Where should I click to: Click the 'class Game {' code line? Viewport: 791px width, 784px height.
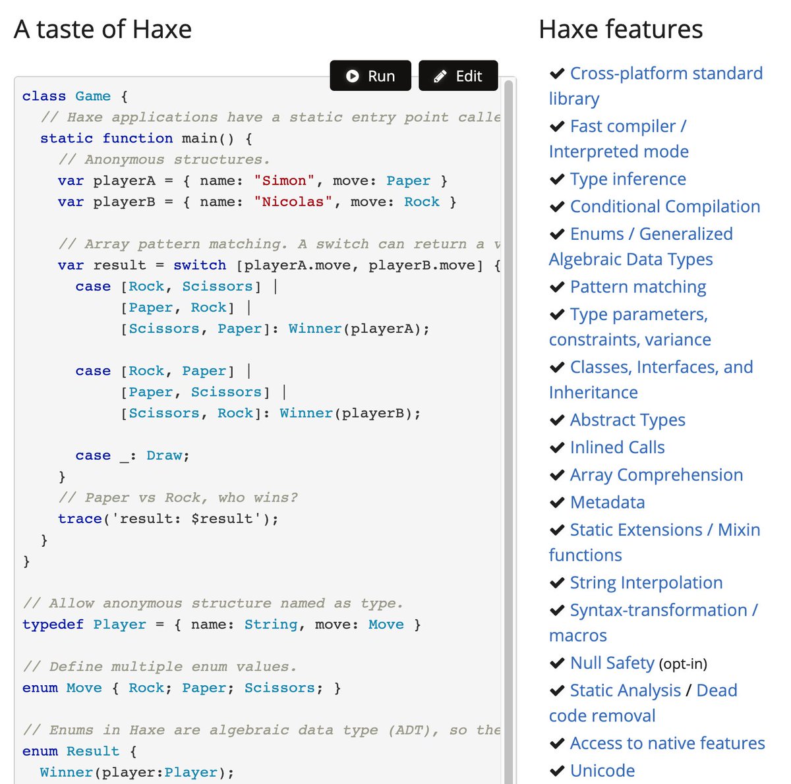tap(75, 96)
